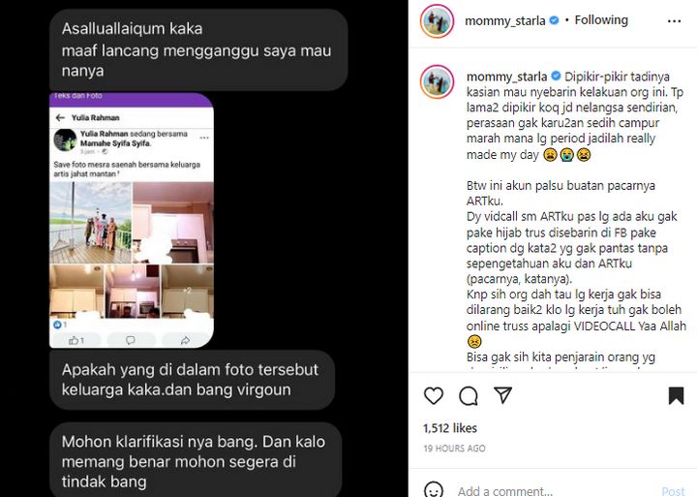The height and width of the screenshot is (497, 697).
Task: Open mommy_starla username link in header
Action: click(x=505, y=21)
